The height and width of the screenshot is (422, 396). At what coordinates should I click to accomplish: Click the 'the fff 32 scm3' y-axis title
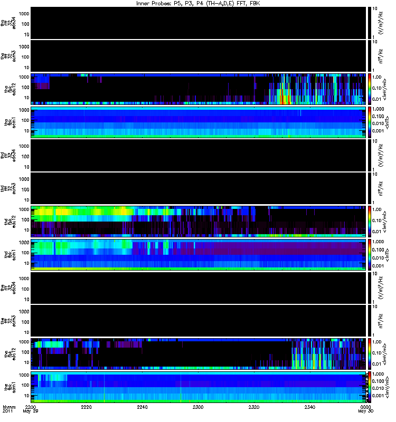(8, 321)
